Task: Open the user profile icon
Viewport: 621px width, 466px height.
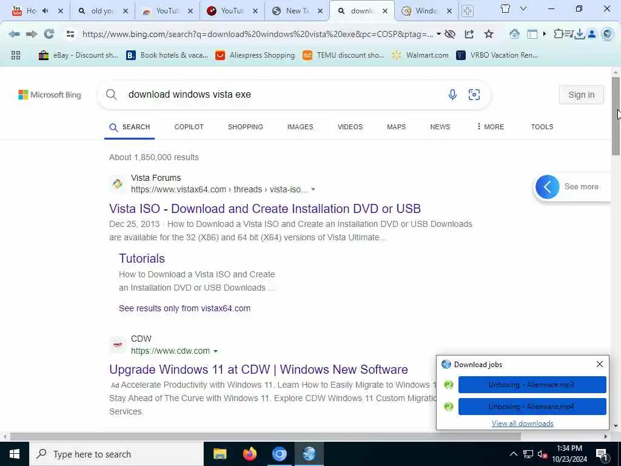Action: click(592, 34)
